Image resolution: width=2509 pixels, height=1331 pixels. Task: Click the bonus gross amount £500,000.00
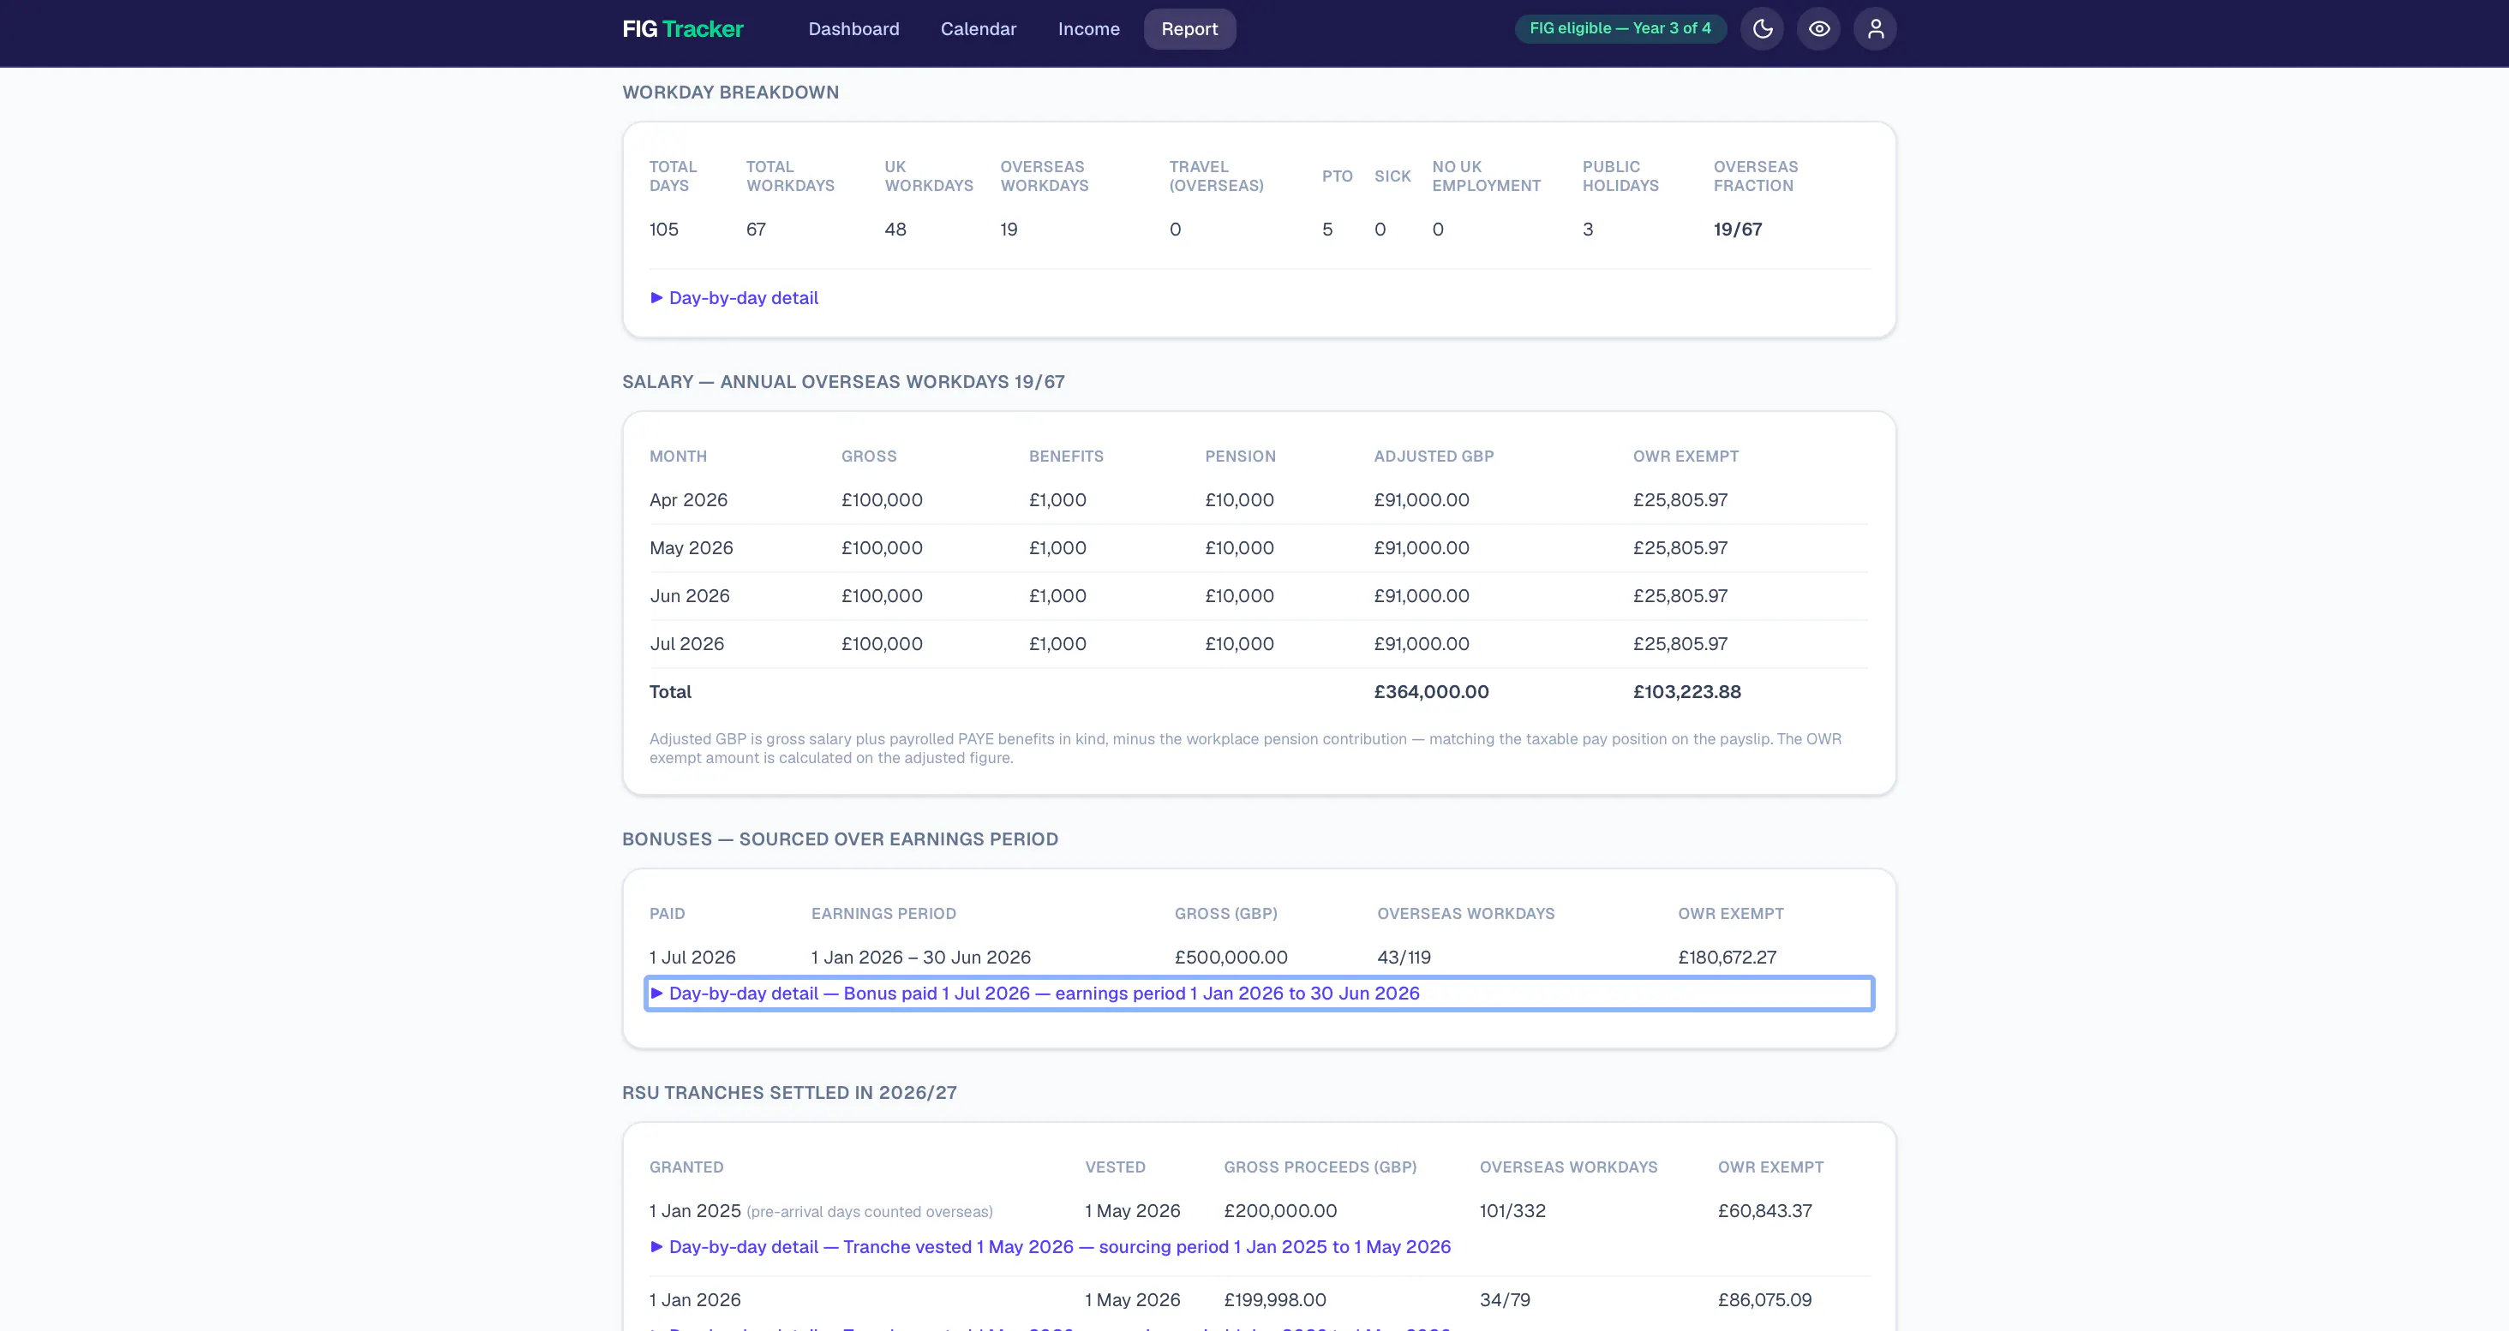click(1231, 958)
